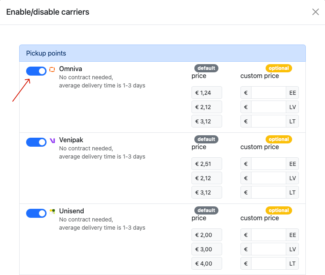
Task: Click Omniva default price € 1,24 box
Action: pyautogui.click(x=207, y=93)
